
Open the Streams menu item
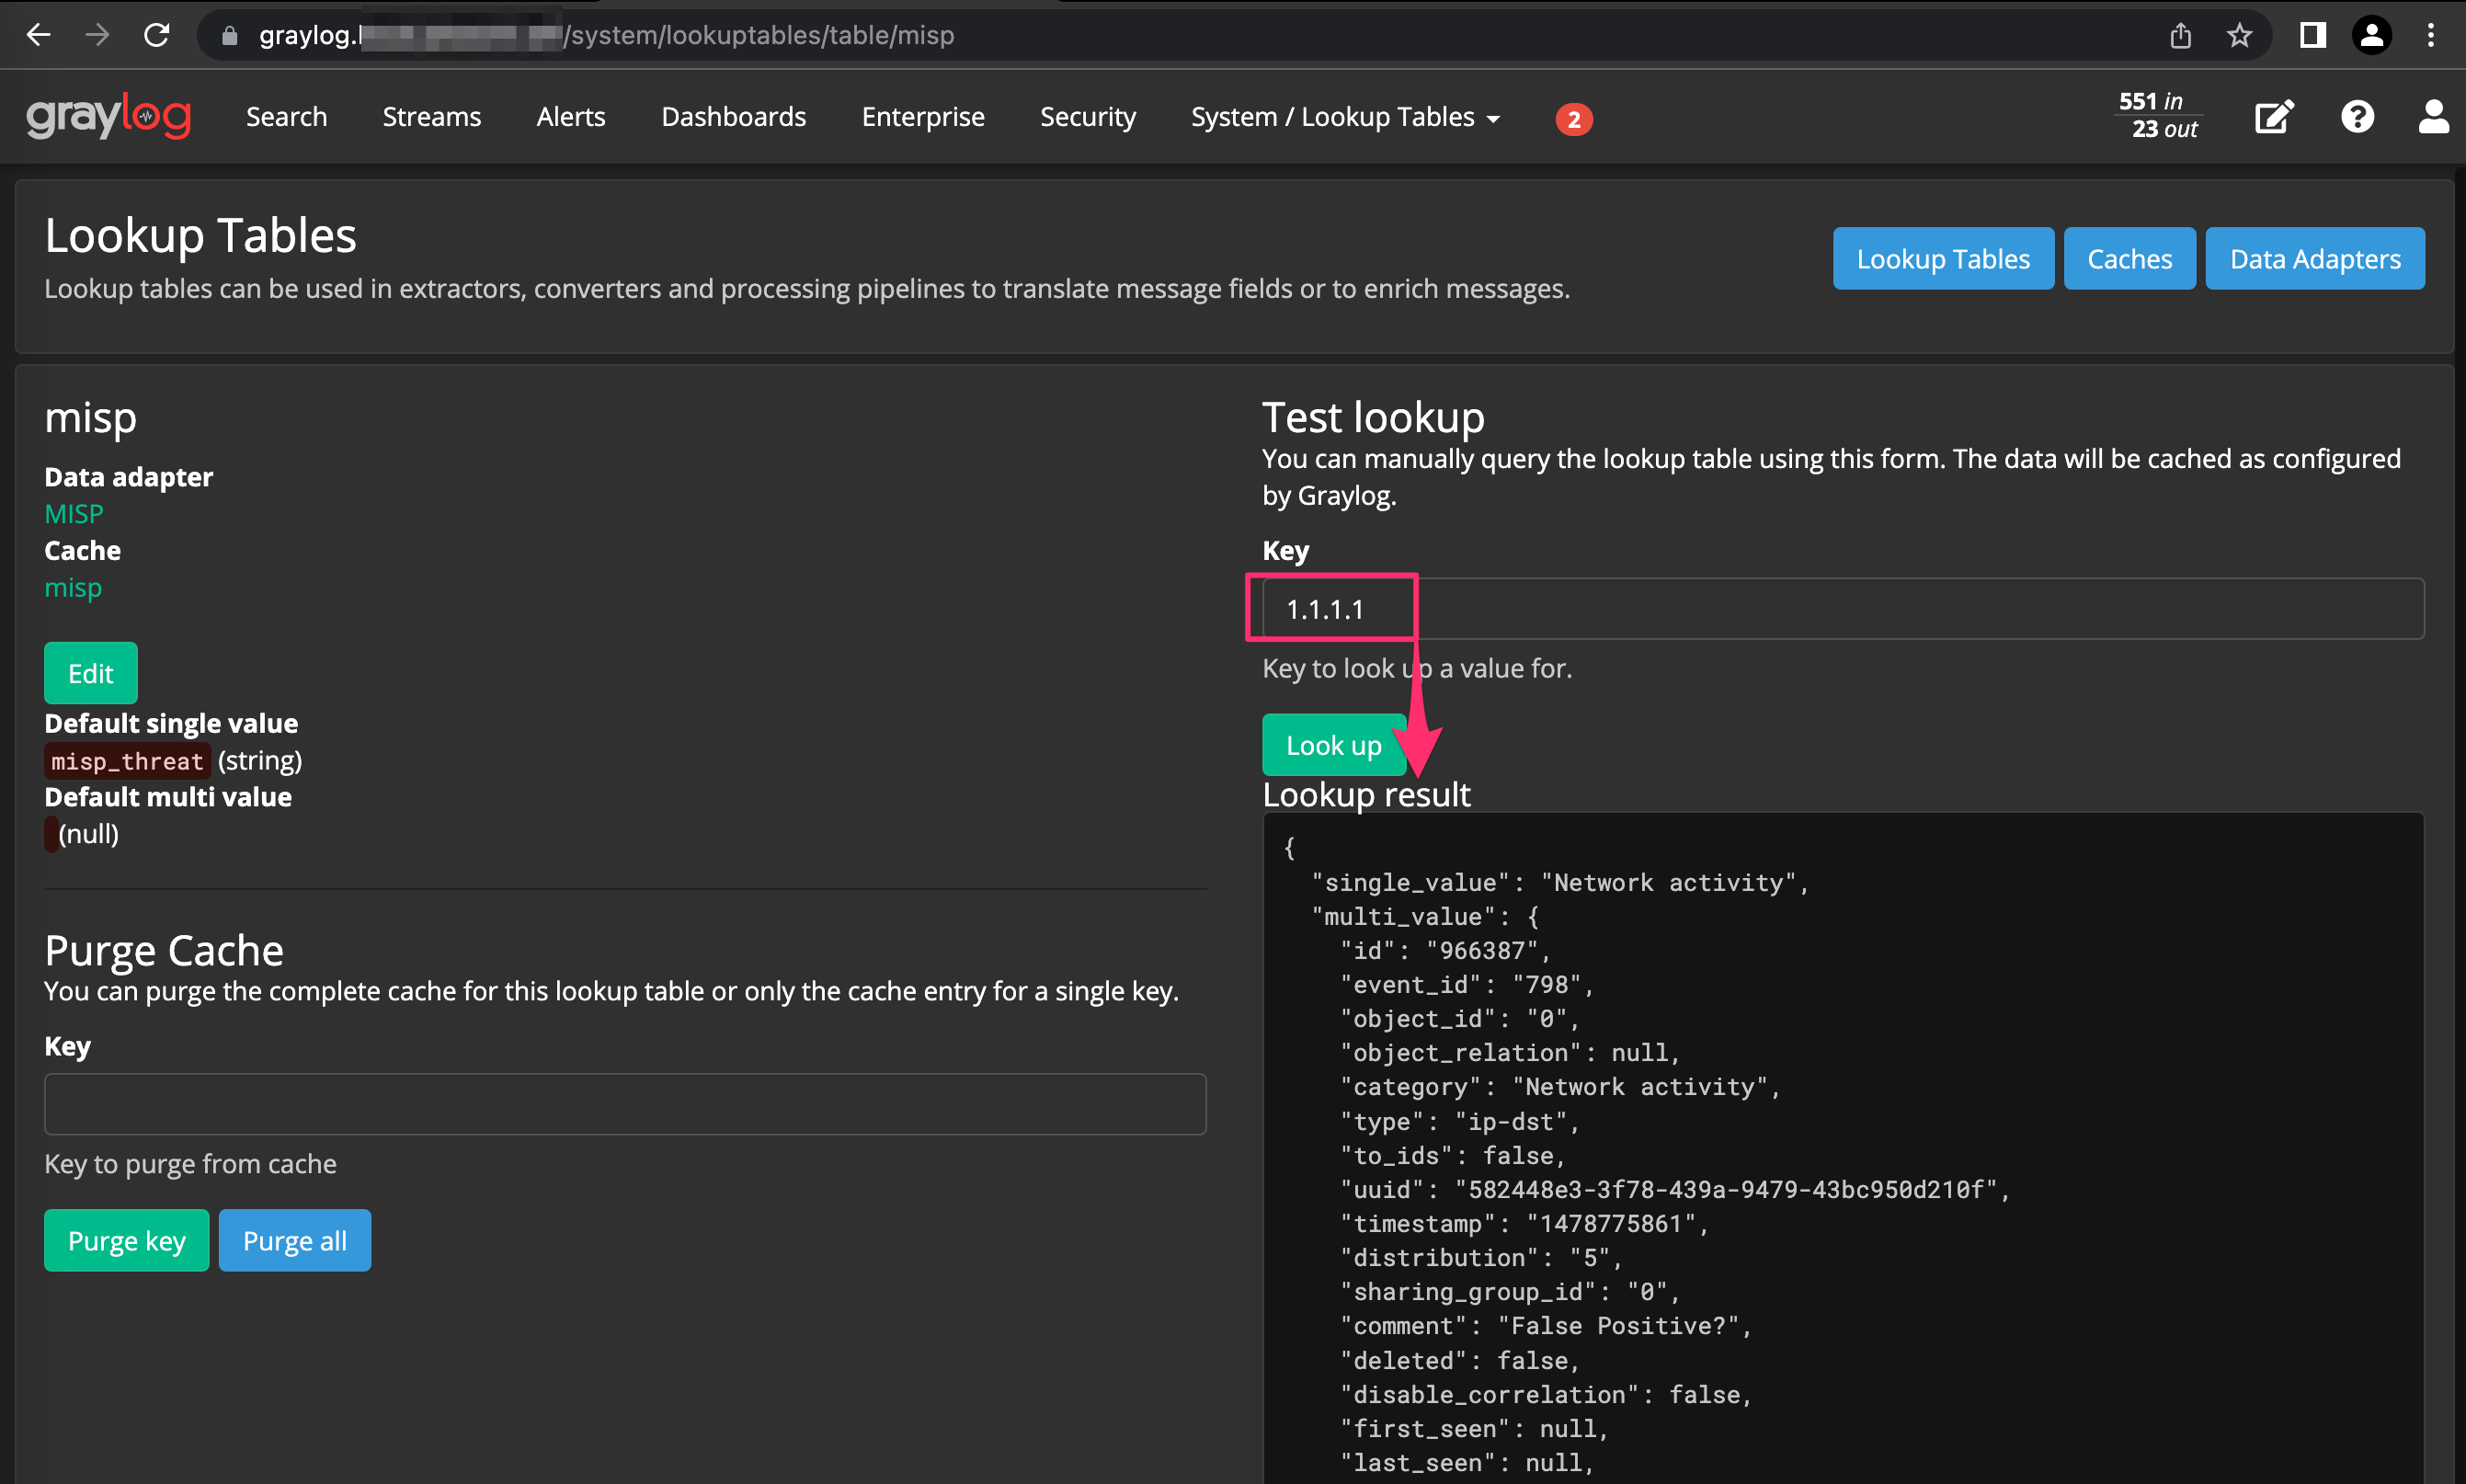[x=431, y=116]
